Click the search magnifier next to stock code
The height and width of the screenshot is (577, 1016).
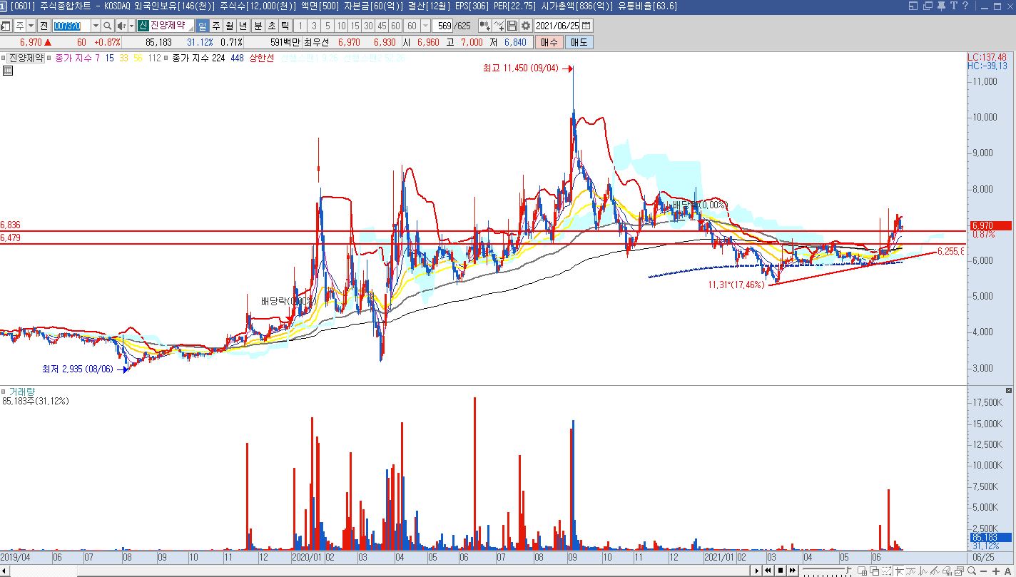[x=108, y=26]
